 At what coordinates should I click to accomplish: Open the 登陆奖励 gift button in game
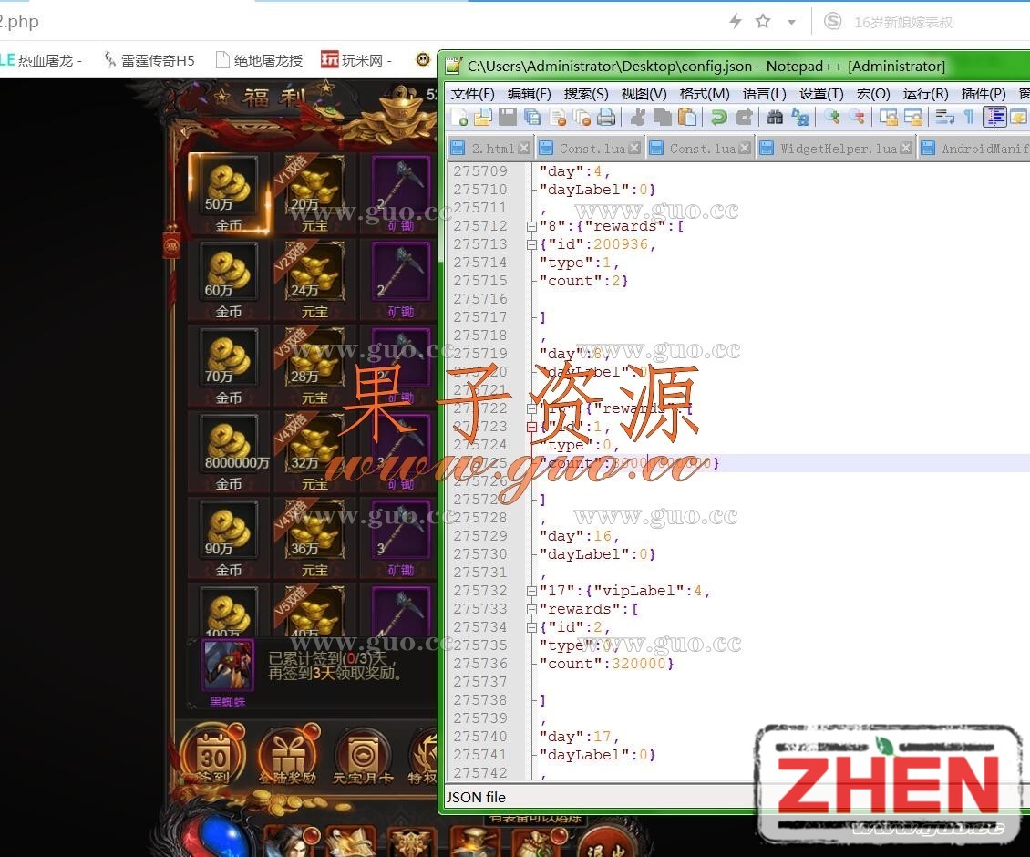[288, 756]
